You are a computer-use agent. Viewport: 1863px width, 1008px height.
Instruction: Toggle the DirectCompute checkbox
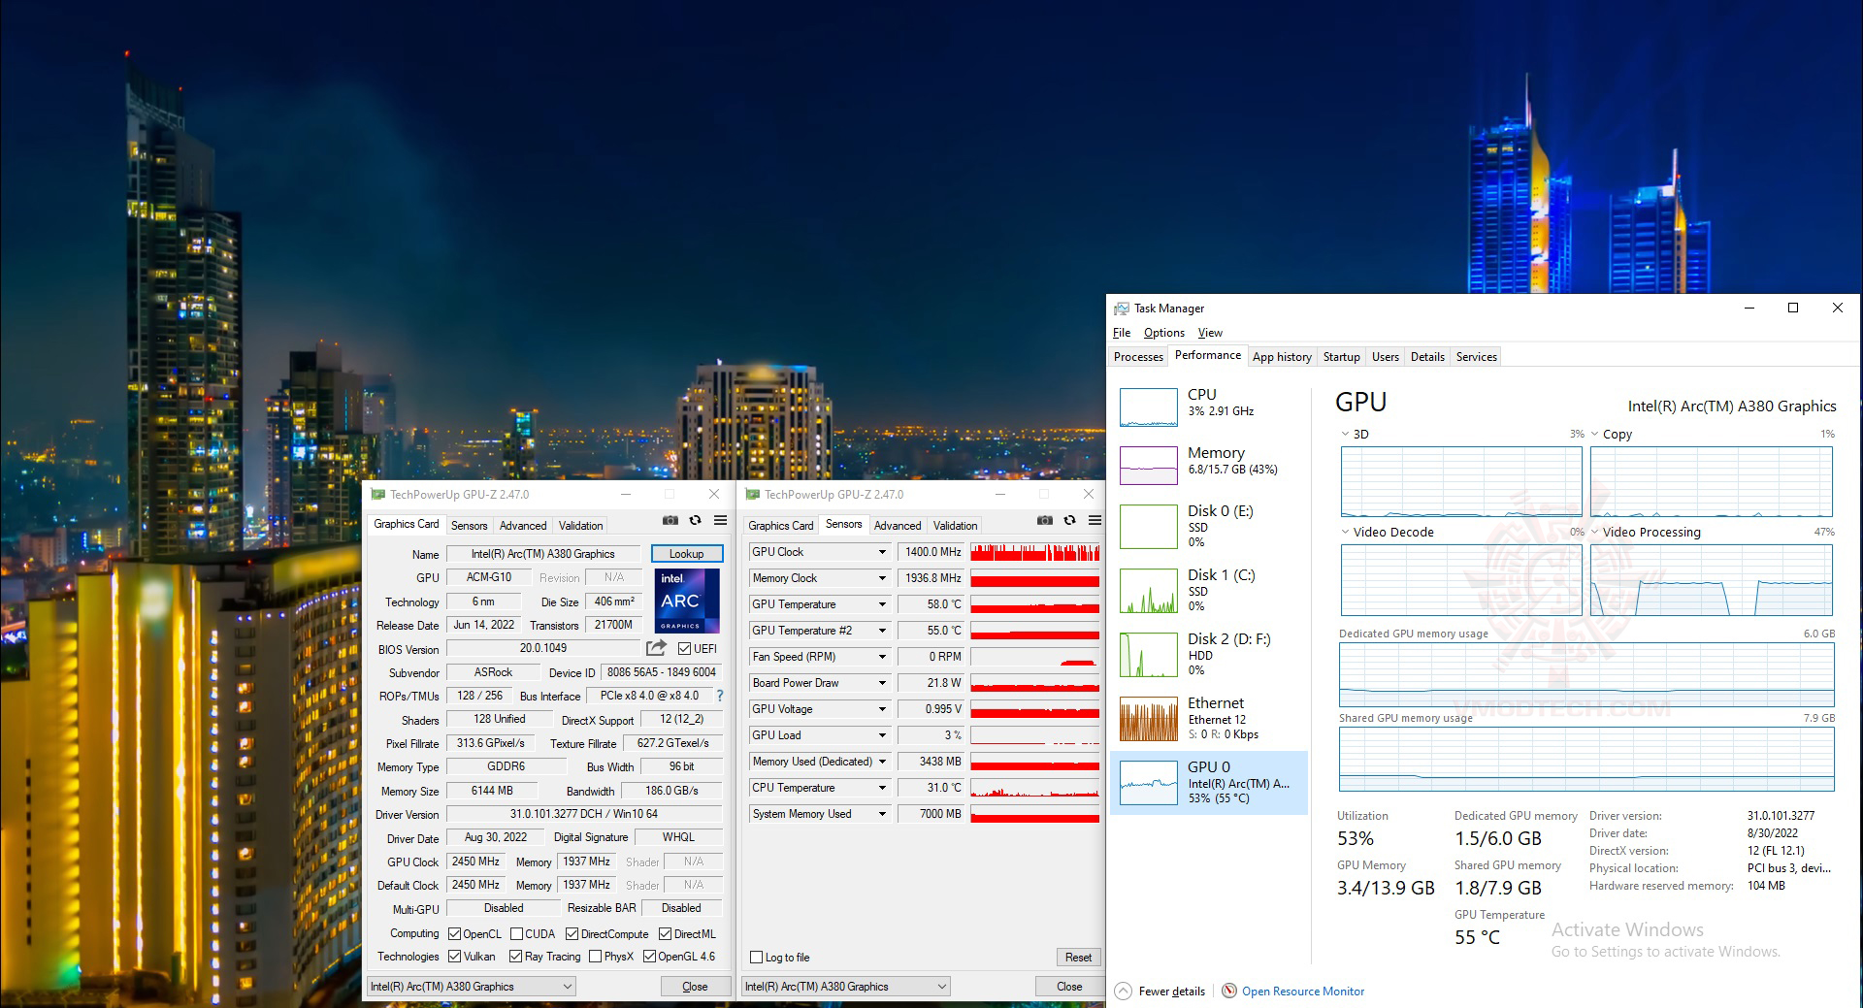(572, 933)
